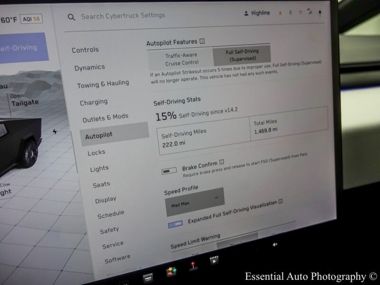
Task: View Autopilot Features info icon
Action: pyautogui.click(x=202, y=42)
